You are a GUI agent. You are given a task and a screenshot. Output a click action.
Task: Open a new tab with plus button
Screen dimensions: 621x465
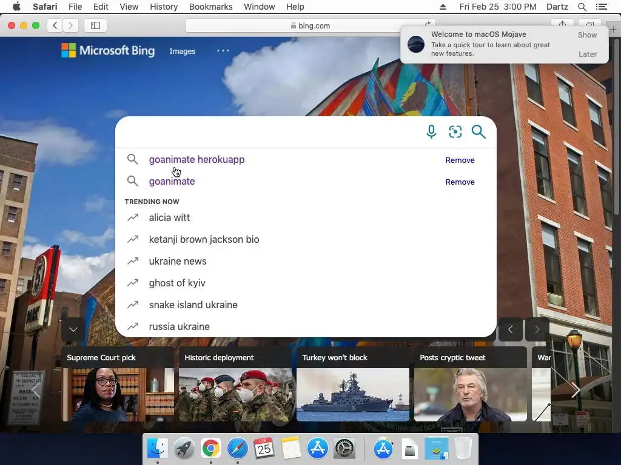613,29
